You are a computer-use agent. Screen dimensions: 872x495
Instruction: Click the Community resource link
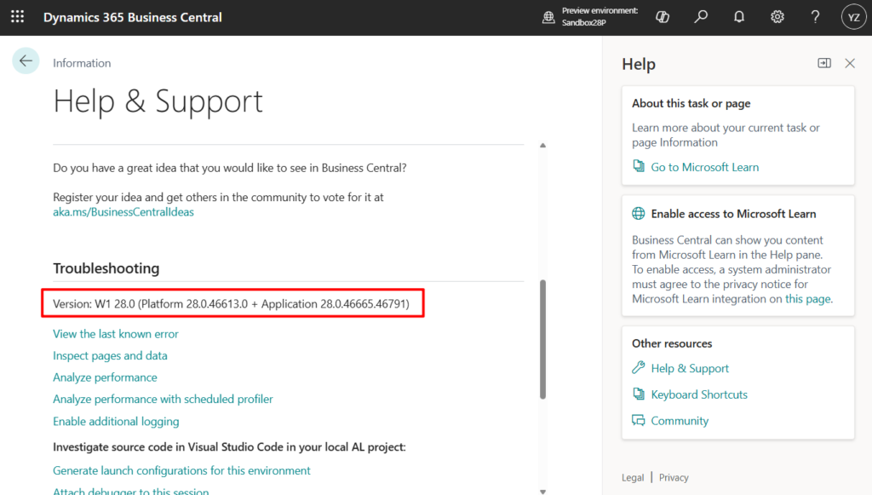(x=679, y=421)
